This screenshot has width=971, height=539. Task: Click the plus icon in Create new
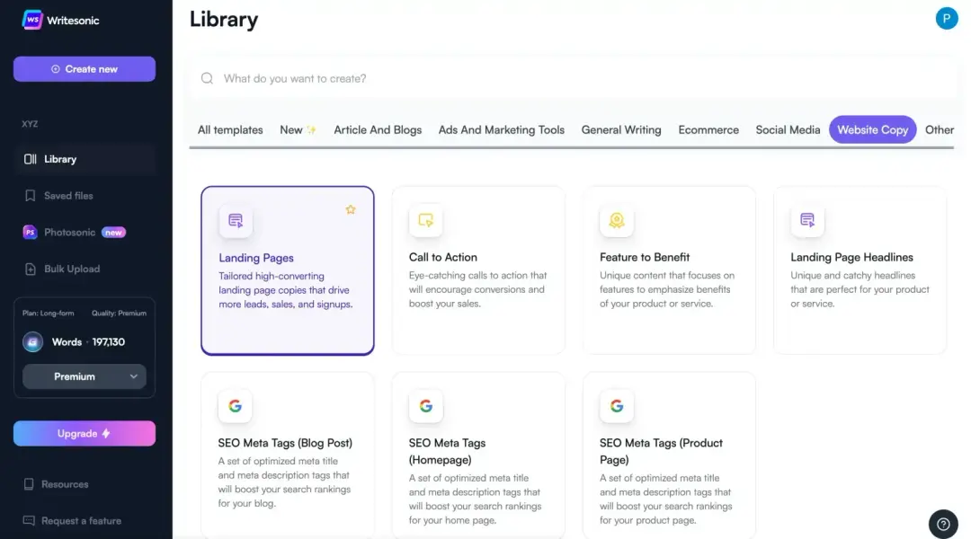[55, 68]
